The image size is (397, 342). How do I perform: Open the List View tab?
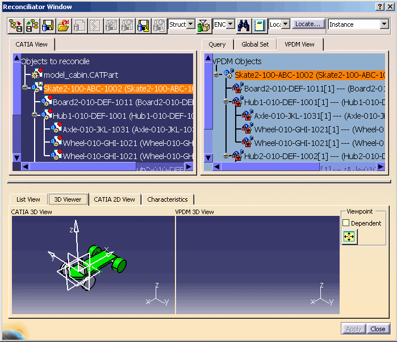pyautogui.click(x=28, y=199)
